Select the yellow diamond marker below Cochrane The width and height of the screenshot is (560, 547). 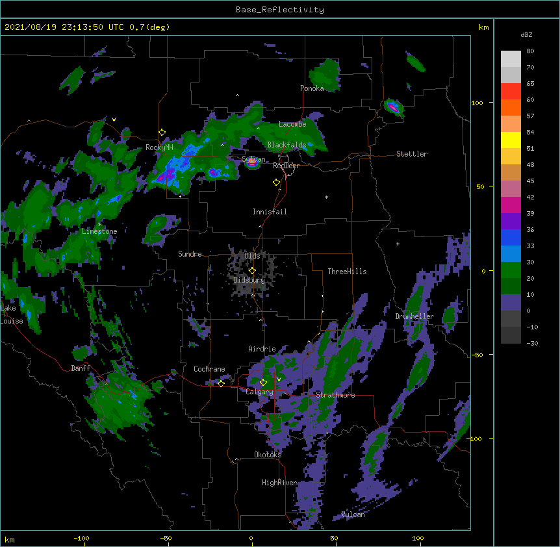pyautogui.click(x=221, y=383)
